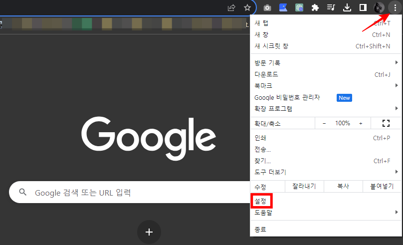Expand the 확장 프로그램 submenu
The width and height of the screenshot is (403, 245).
326,108
